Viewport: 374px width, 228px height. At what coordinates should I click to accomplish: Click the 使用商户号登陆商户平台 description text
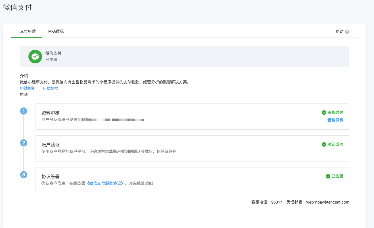click(x=109, y=152)
